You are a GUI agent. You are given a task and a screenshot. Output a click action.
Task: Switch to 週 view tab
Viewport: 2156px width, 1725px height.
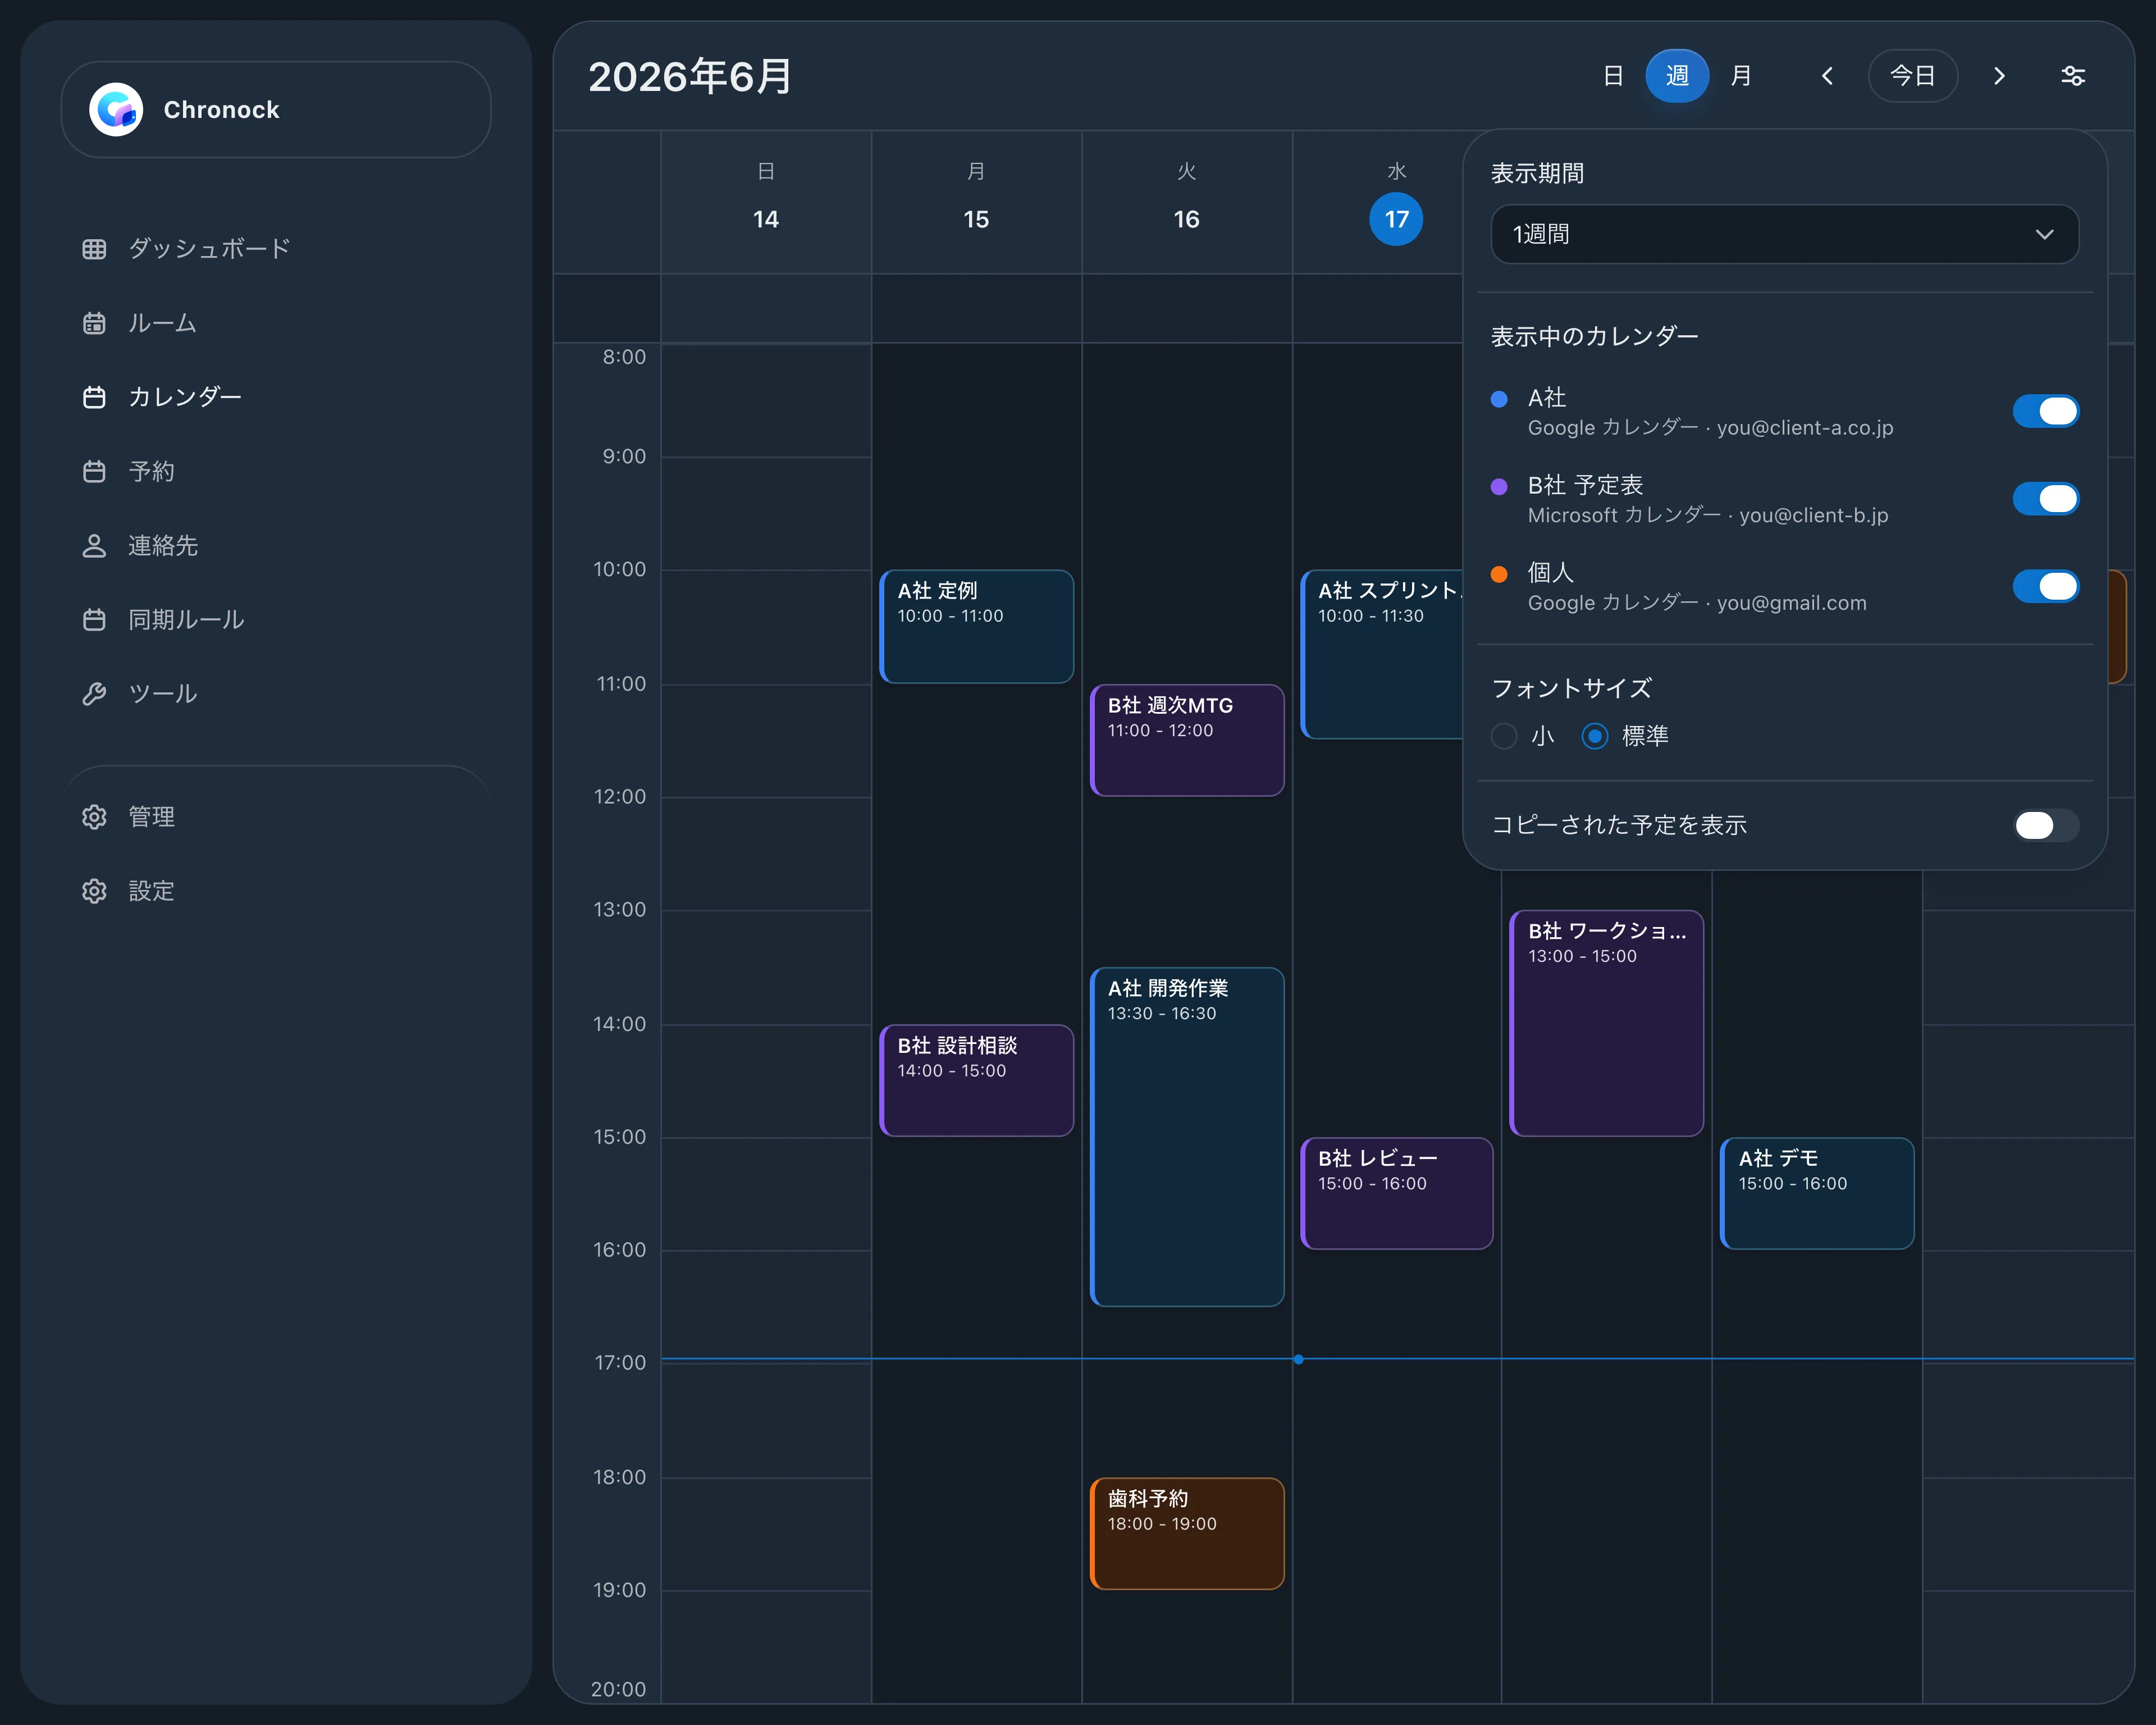(1677, 76)
